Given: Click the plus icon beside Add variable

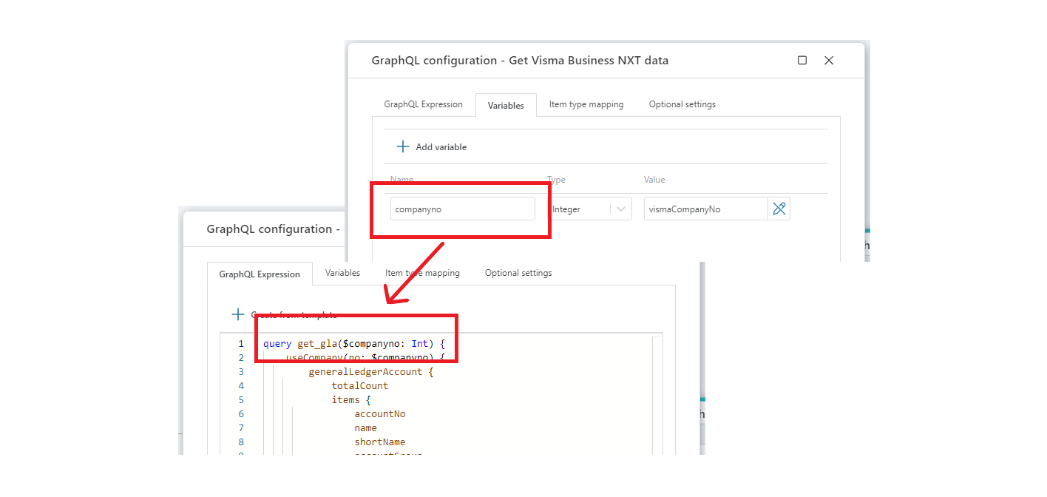Looking at the screenshot, I should (x=403, y=146).
